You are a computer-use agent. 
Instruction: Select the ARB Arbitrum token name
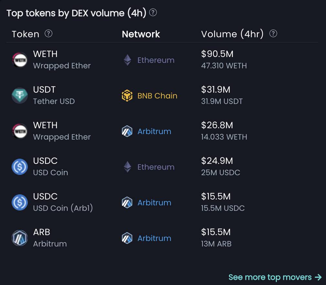pyautogui.click(x=50, y=238)
